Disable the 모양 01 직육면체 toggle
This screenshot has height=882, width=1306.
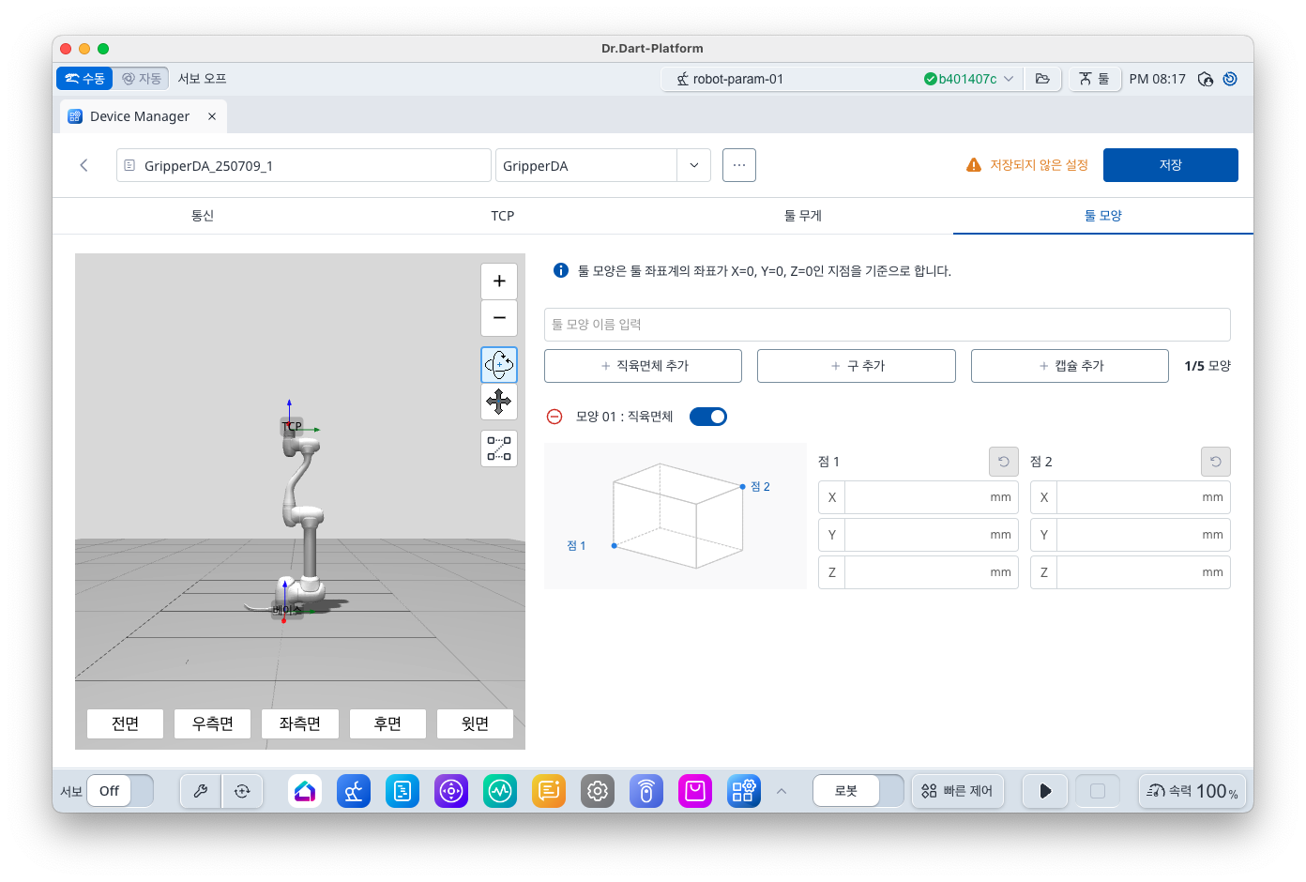(x=708, y=417)
